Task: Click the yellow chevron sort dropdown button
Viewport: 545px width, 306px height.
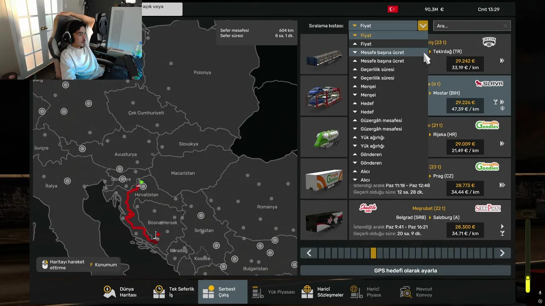Action: [x=423, y=26]
